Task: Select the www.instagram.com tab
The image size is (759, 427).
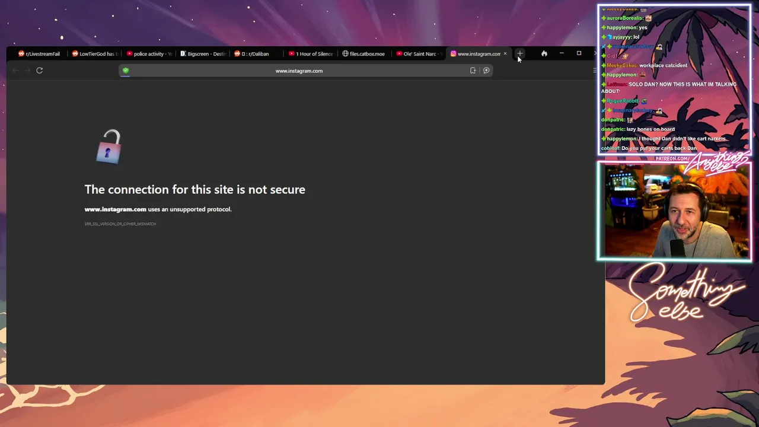Action: point(479,54)
